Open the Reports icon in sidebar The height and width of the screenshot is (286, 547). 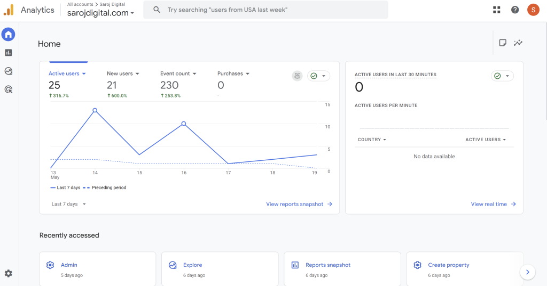point(8,53)
